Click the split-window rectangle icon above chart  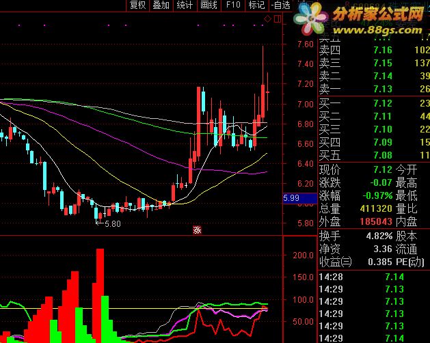click(278, 18)
